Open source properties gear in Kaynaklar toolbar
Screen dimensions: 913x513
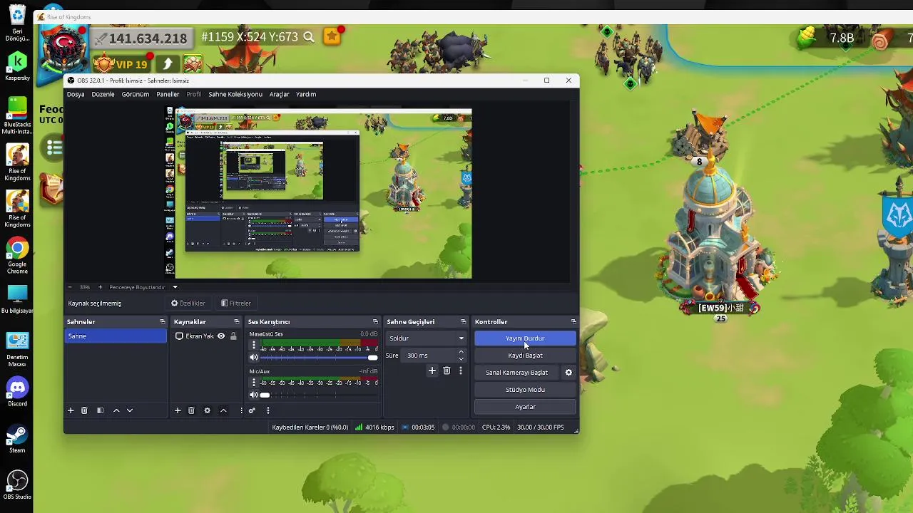point(207,410)
